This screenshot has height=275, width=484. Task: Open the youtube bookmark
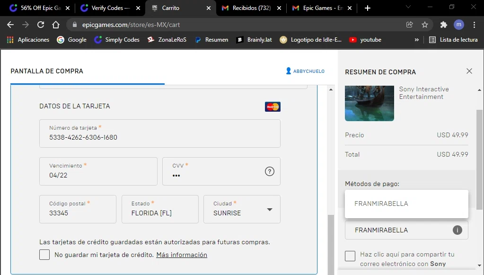click(365, 39)
